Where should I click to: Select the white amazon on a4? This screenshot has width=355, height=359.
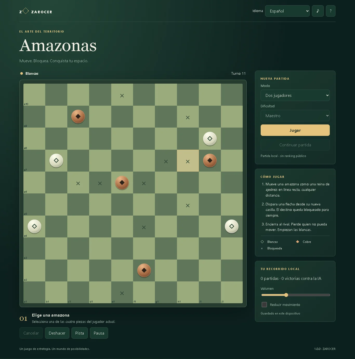[x=34, y=226]
